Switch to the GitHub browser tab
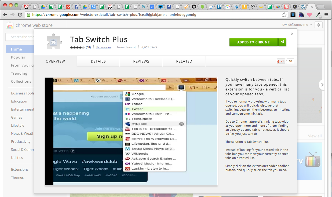The height and width of the screenshot is (197, 332). click(194, 6)
